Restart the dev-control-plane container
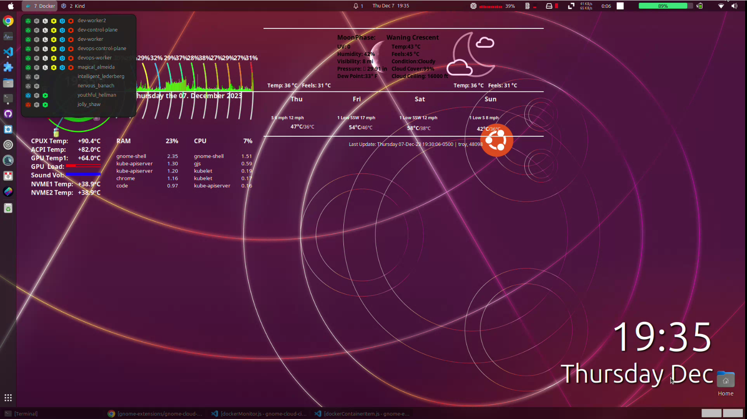 pyautogui.click(x=62, y=30)
